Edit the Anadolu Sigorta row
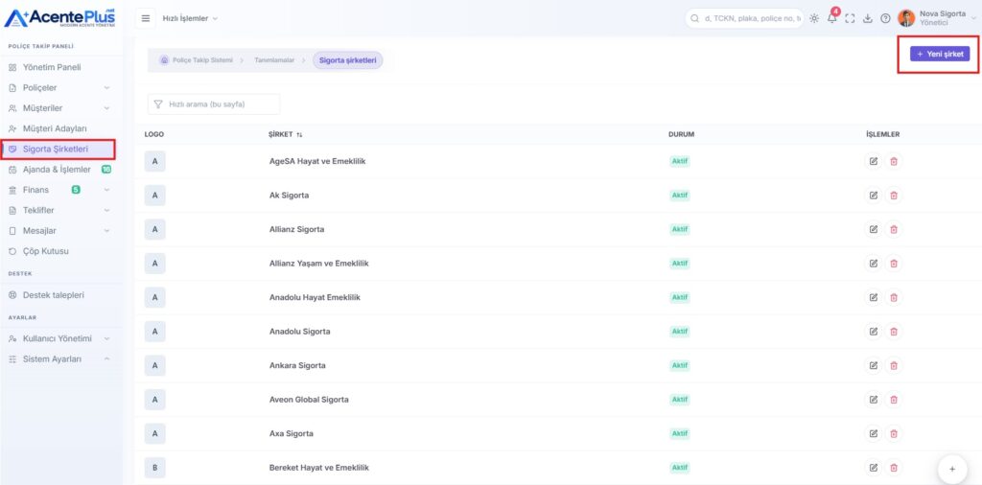 point(873,331)
